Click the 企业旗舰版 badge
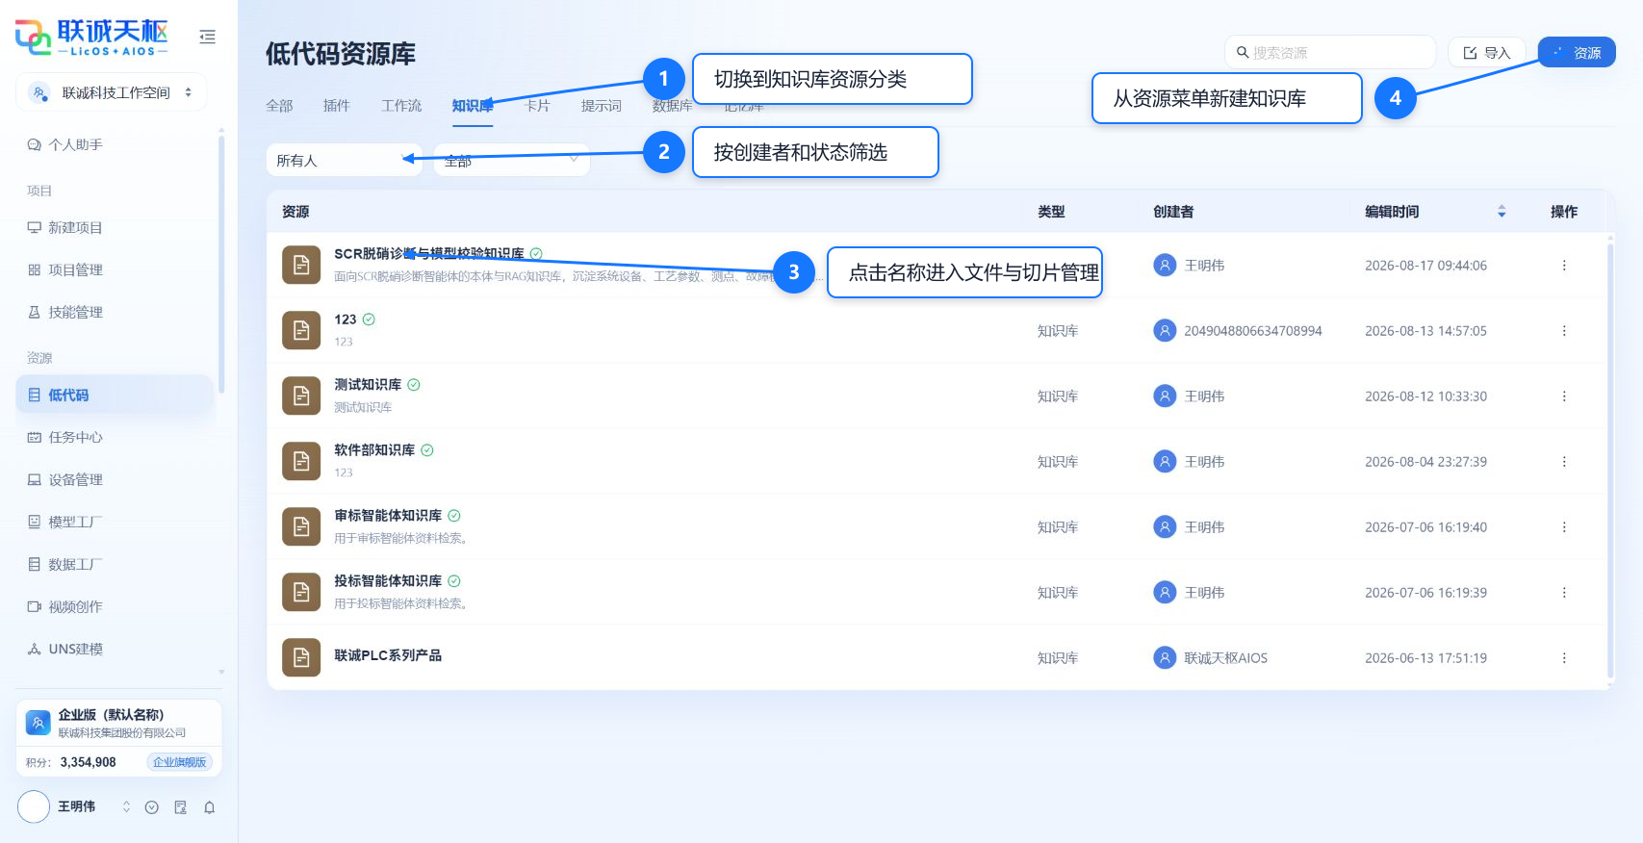 [180, 762]
